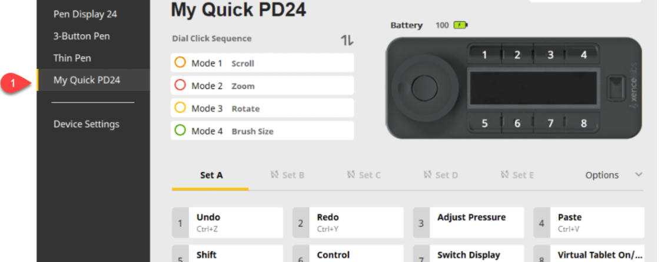
Task: Select the Mode 3 Rotate option
Action: coord(262,108)
